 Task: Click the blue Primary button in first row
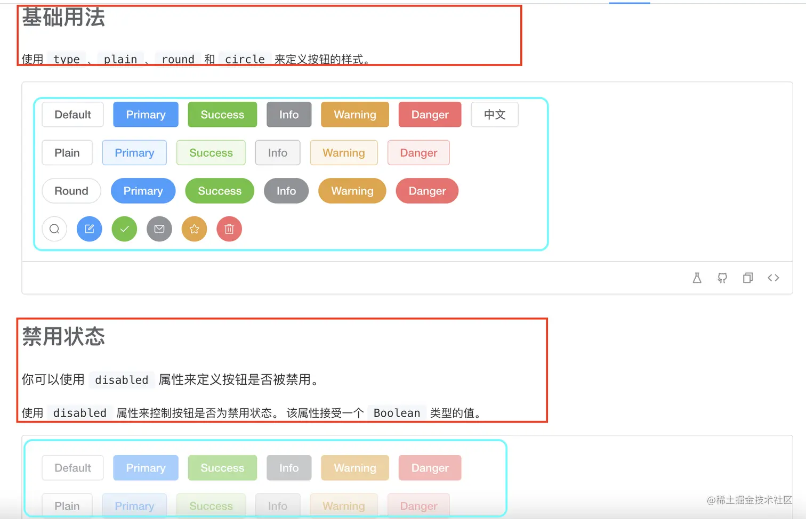(145, 114)
